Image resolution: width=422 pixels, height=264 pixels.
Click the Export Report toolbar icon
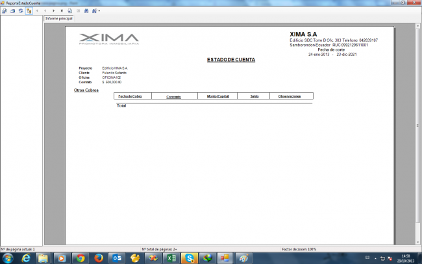pos(5,11)
